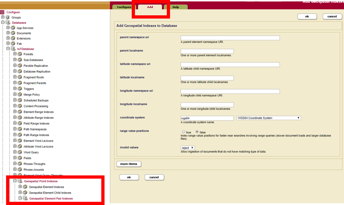Click the coordinate system text field
The image size is (344, 205).
207,118
